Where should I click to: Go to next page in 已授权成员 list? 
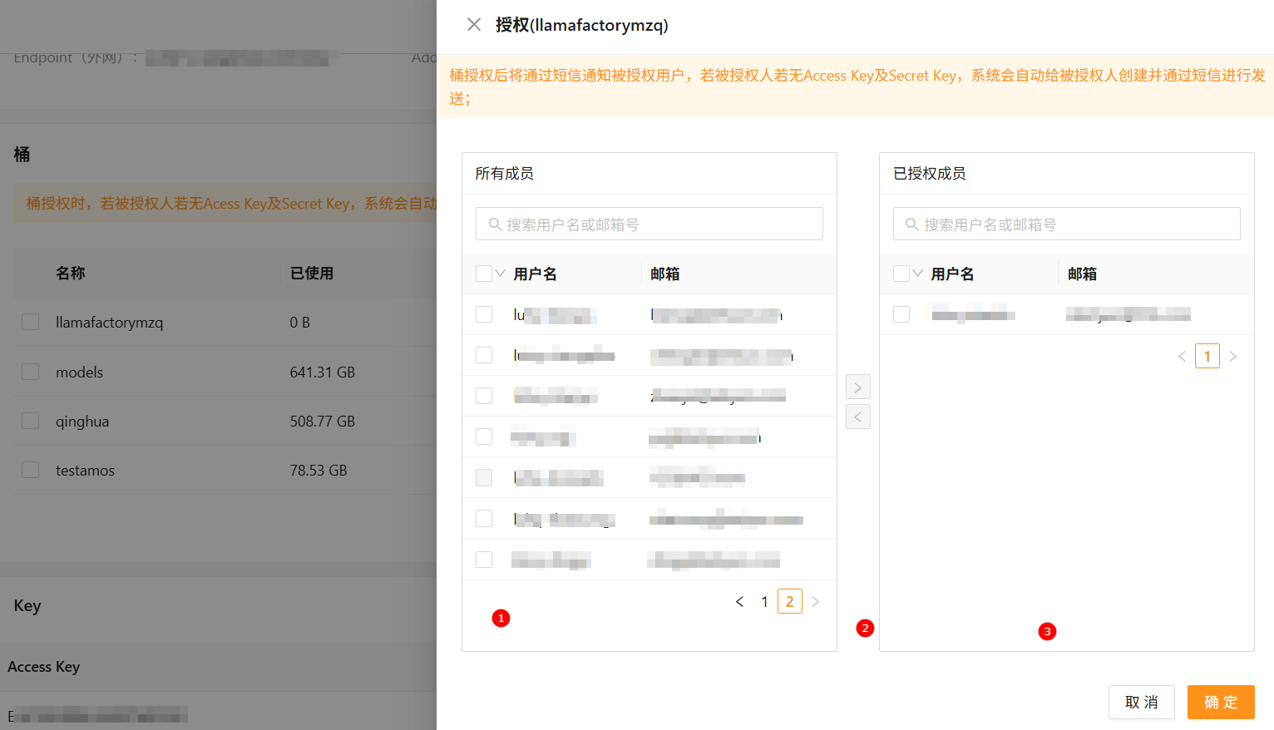(1233, 356)
